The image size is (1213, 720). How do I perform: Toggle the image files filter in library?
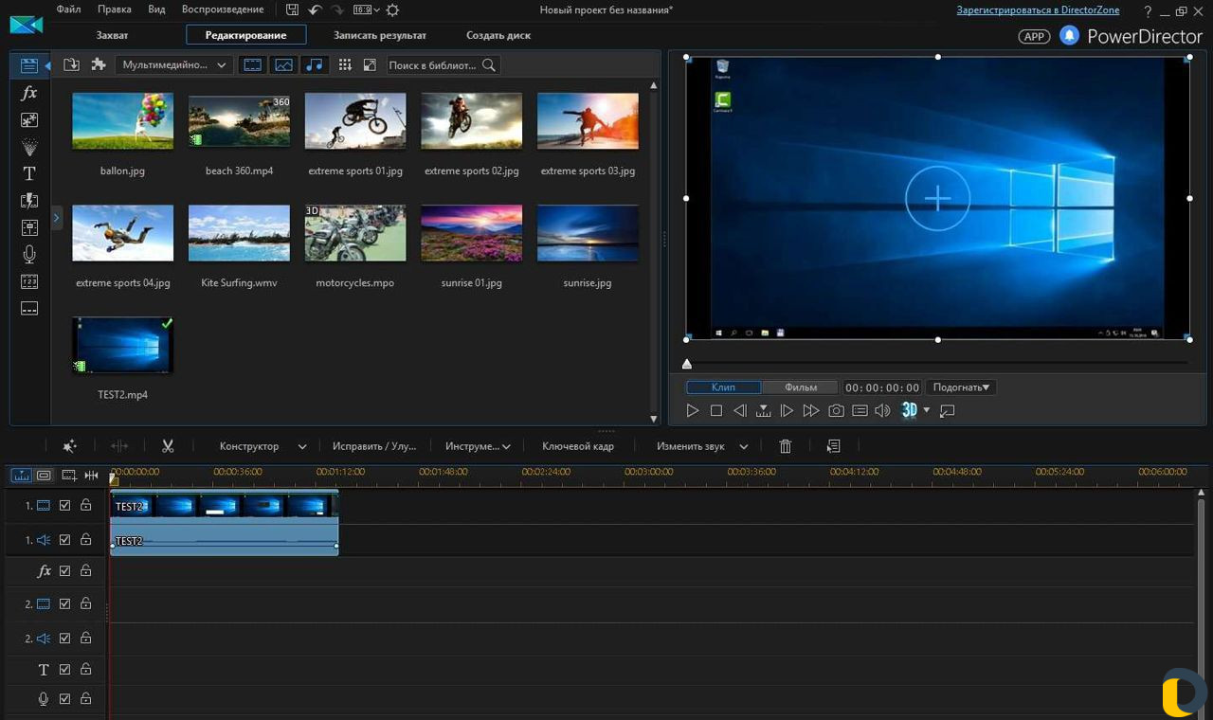(283, 64)
